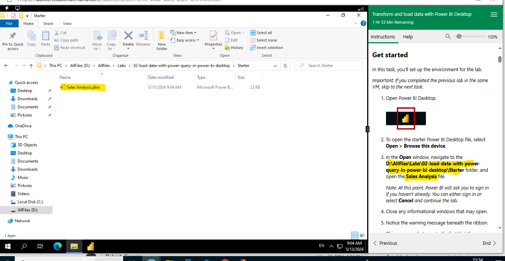Select Network in navigation pane
Viewport: 505px width, 261px height.
(x=22, y=221)
